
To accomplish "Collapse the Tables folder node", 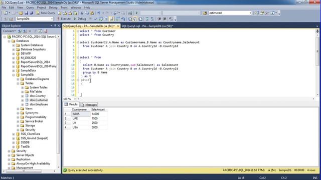I will coord(18,83).
